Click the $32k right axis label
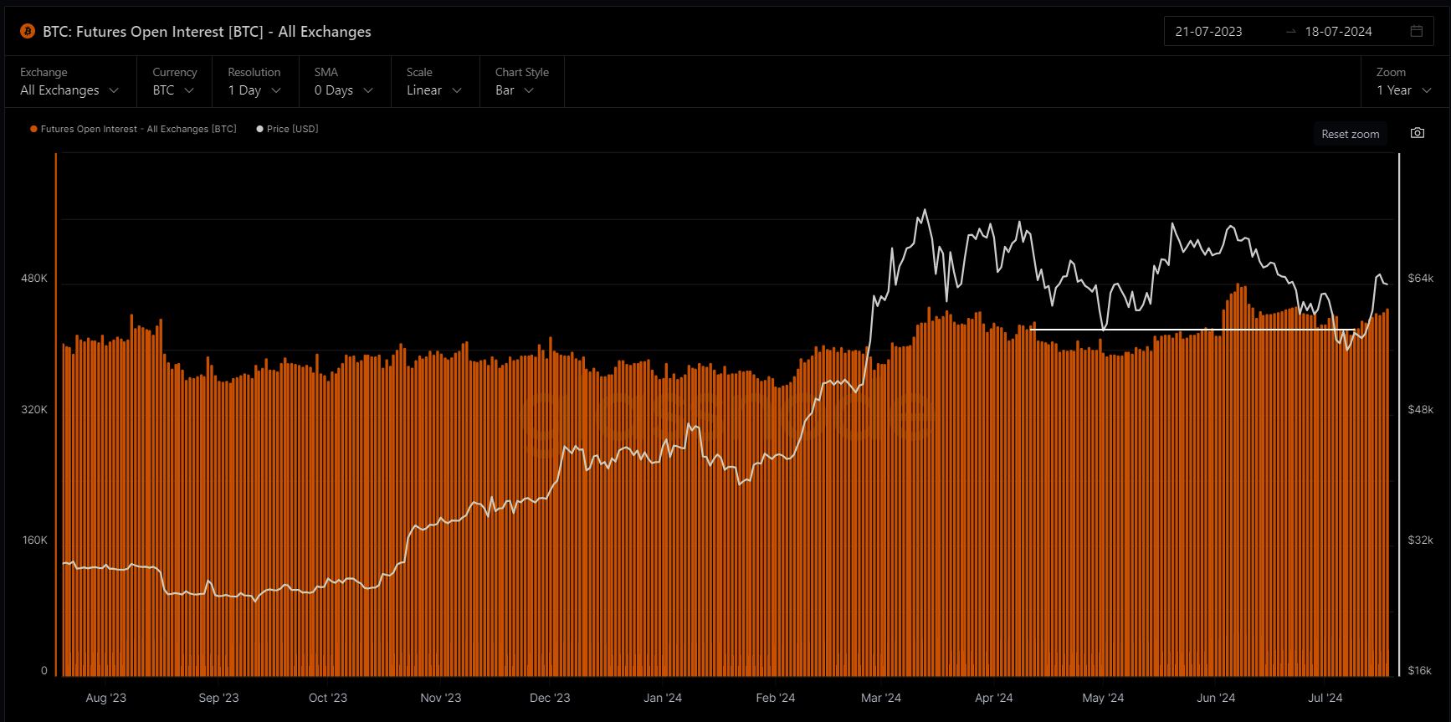The image size is (1451, 722). pyautogui.click(x=1420, y=540)
